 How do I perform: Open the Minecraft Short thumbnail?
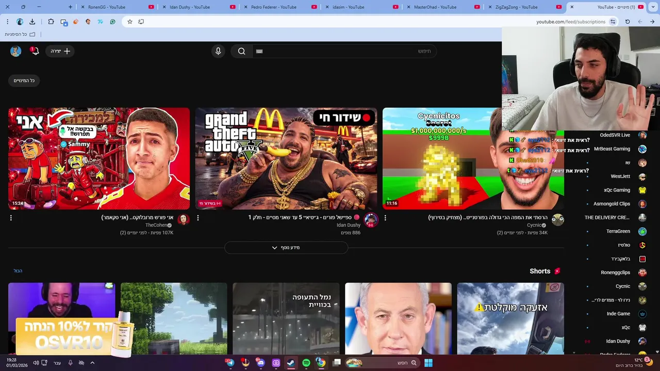(174, 318)
